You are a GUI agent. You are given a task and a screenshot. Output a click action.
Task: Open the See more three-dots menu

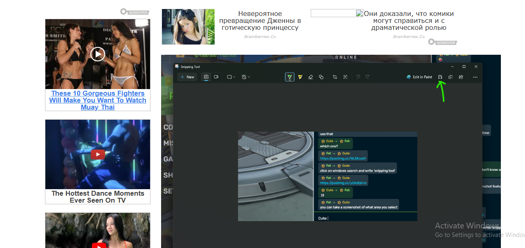point(475,77)
